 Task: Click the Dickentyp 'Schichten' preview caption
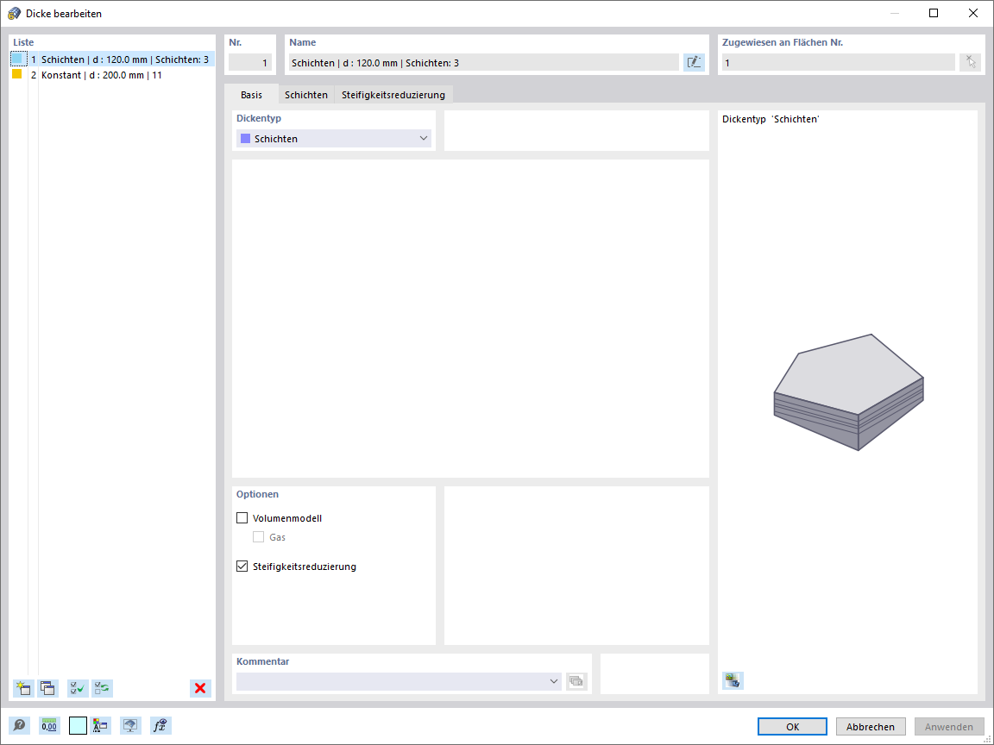tap(771, 119)
